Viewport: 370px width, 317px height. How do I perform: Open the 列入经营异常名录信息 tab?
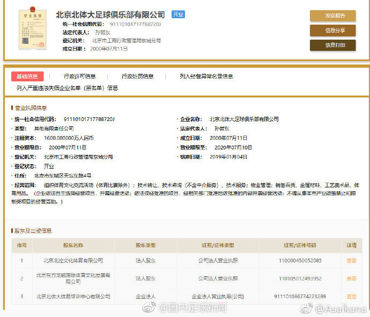206,77
